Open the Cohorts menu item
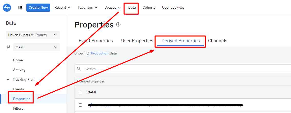Screen dimensions: 291x113 click(x=149, y=8)
